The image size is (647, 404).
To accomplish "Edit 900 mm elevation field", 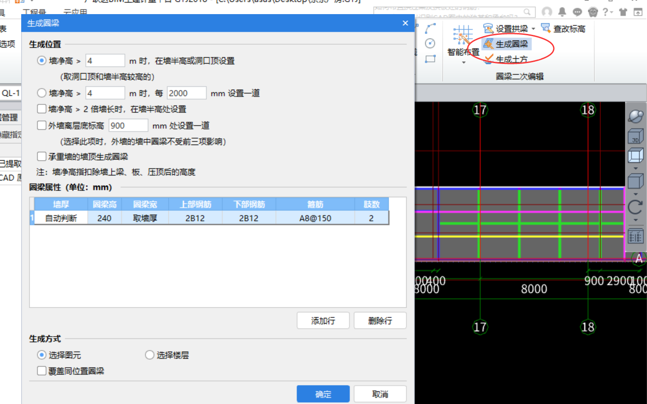I will coord(128,125).
